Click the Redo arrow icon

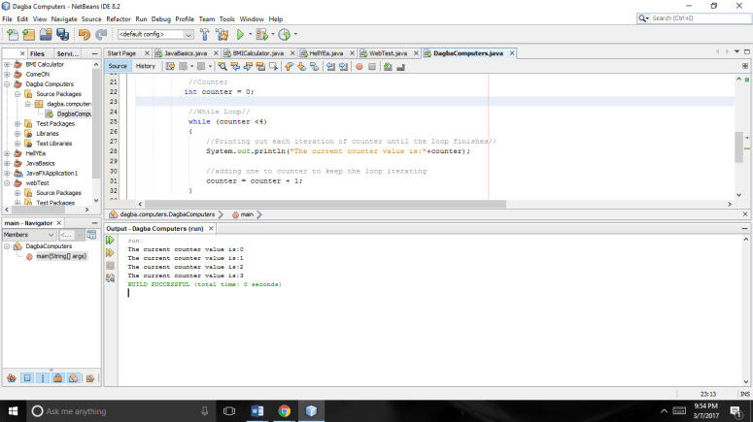[x=101, y=34]
